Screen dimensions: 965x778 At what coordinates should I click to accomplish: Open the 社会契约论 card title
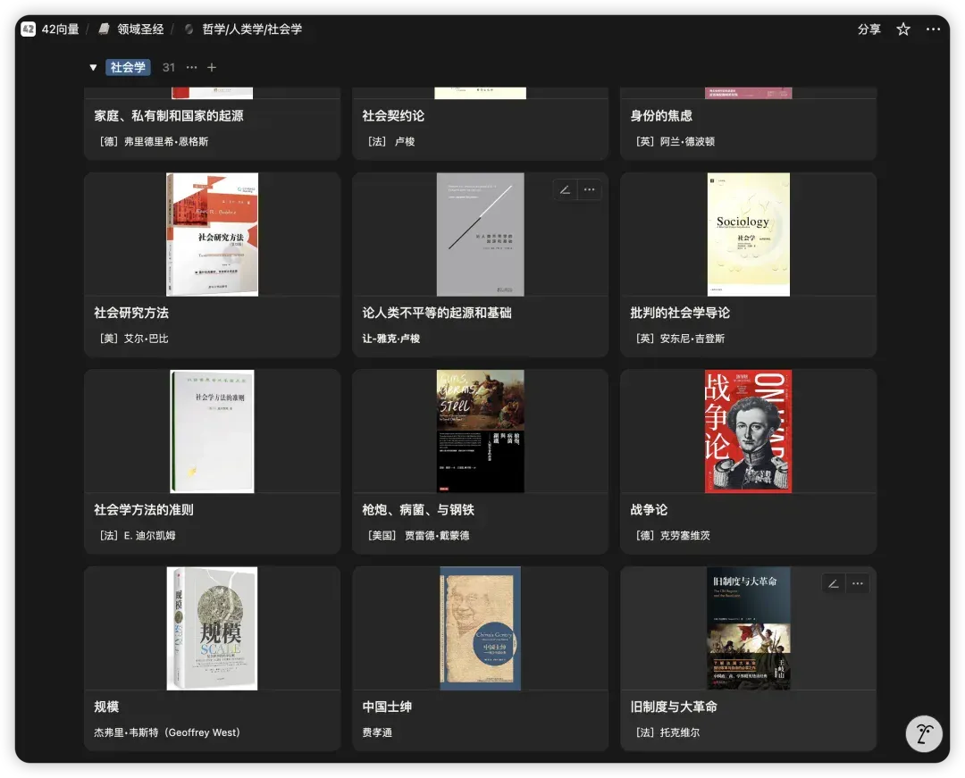tap(393, 115)
